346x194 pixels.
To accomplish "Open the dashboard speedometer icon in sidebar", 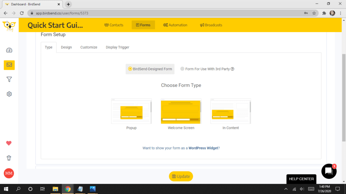I will click(x=9, y=50).
